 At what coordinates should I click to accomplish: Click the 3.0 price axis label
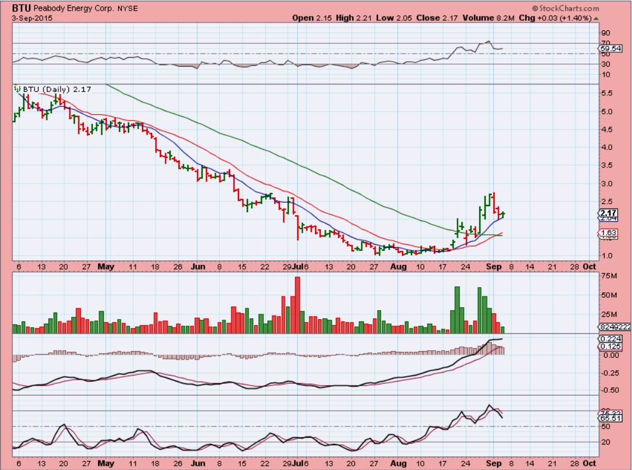click(606, 184)
